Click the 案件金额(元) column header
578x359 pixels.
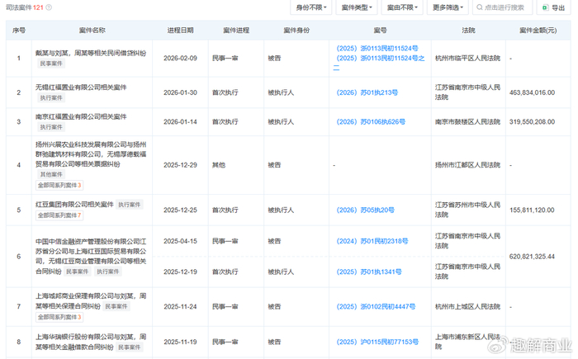tap(538, 31)
